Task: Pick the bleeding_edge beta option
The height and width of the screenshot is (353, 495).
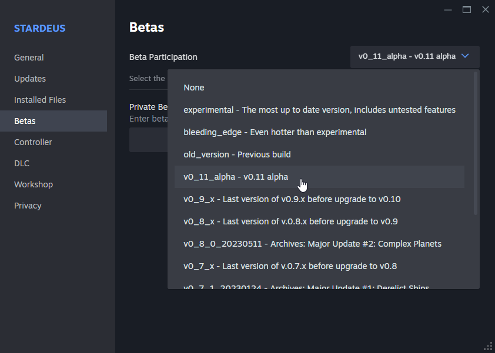Action: (275, 132)
